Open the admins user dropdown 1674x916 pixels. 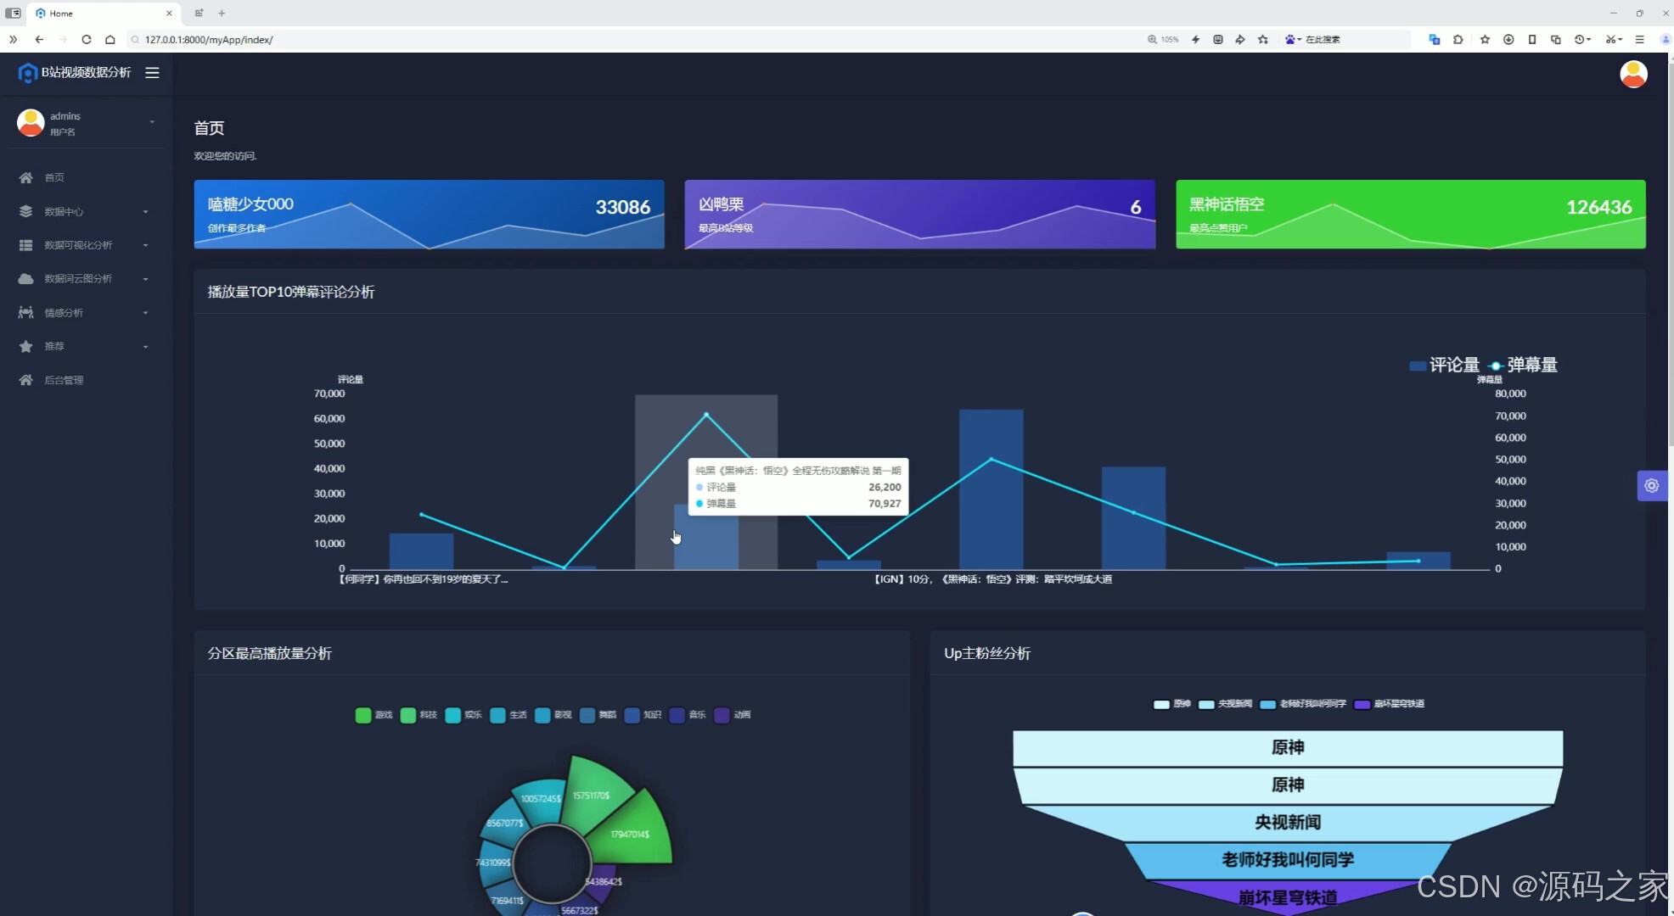pos(85,123)
